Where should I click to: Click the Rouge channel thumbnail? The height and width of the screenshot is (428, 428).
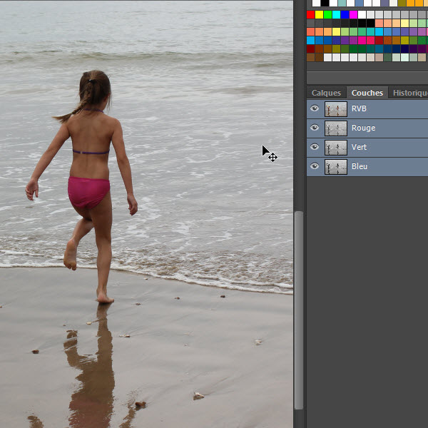coord(335,128)
